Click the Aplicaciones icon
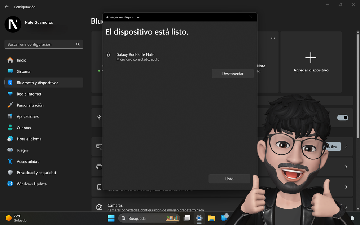This screenshot has width=360, height=225. (10, 116)
